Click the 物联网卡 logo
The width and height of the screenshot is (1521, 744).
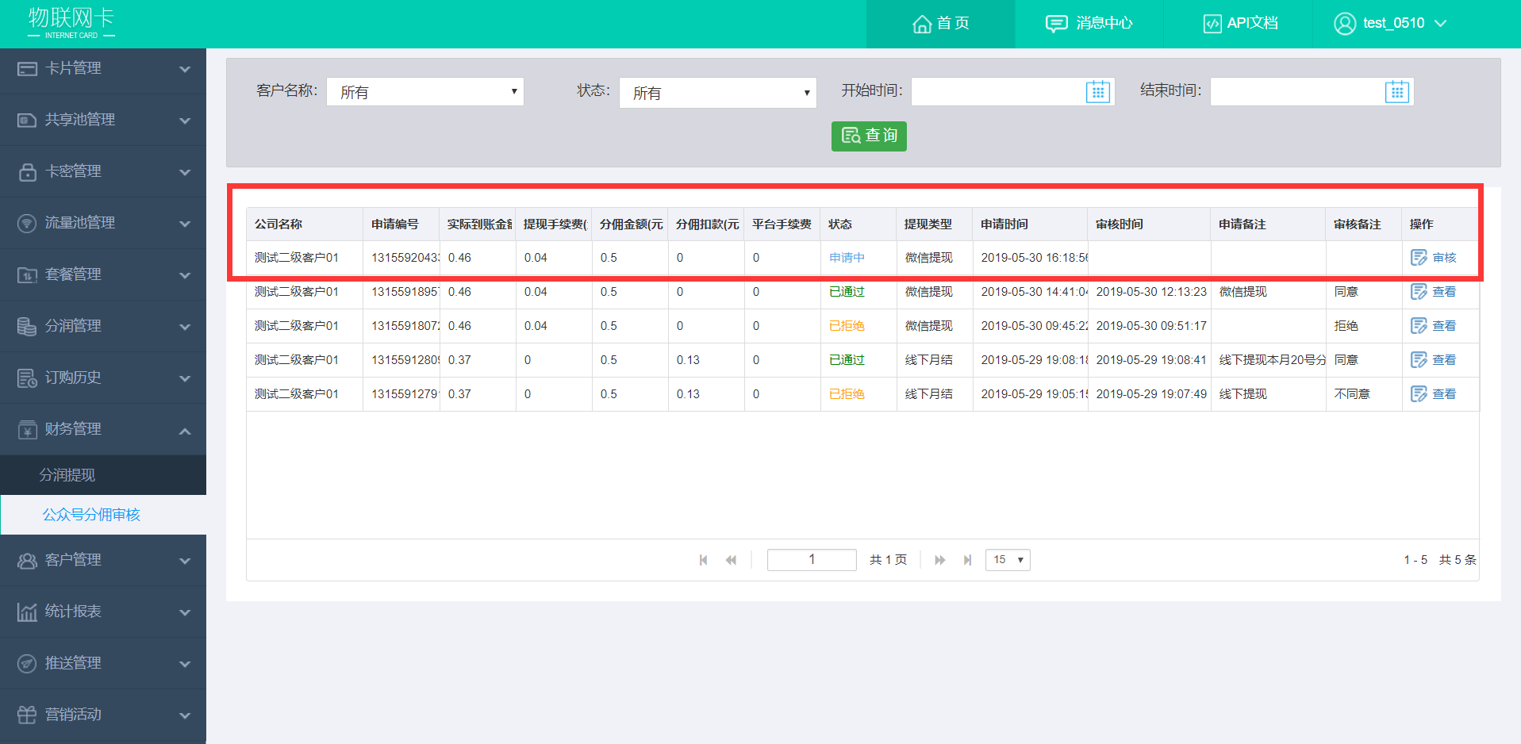tap(71, 22)
